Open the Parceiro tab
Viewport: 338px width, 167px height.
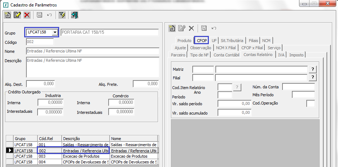pos(178,55)
